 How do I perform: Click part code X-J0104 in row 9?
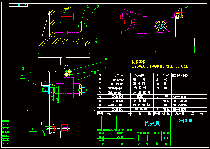(118, 75)
